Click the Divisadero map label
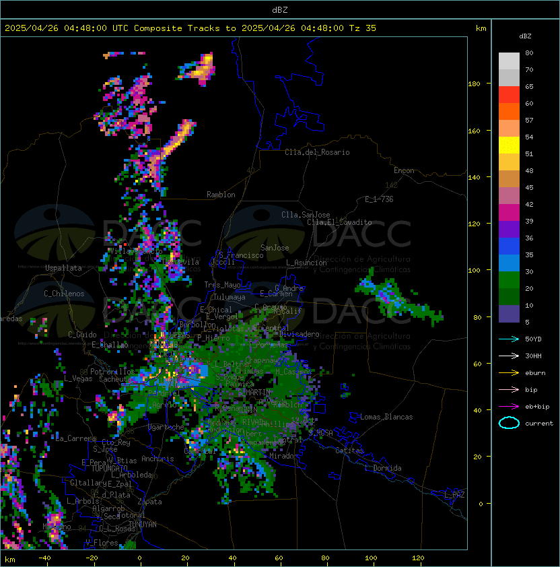 point(299,334)
